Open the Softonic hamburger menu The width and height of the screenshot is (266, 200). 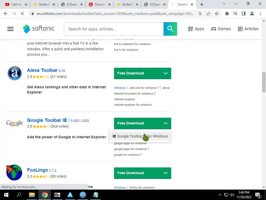[x=10, y=29]
